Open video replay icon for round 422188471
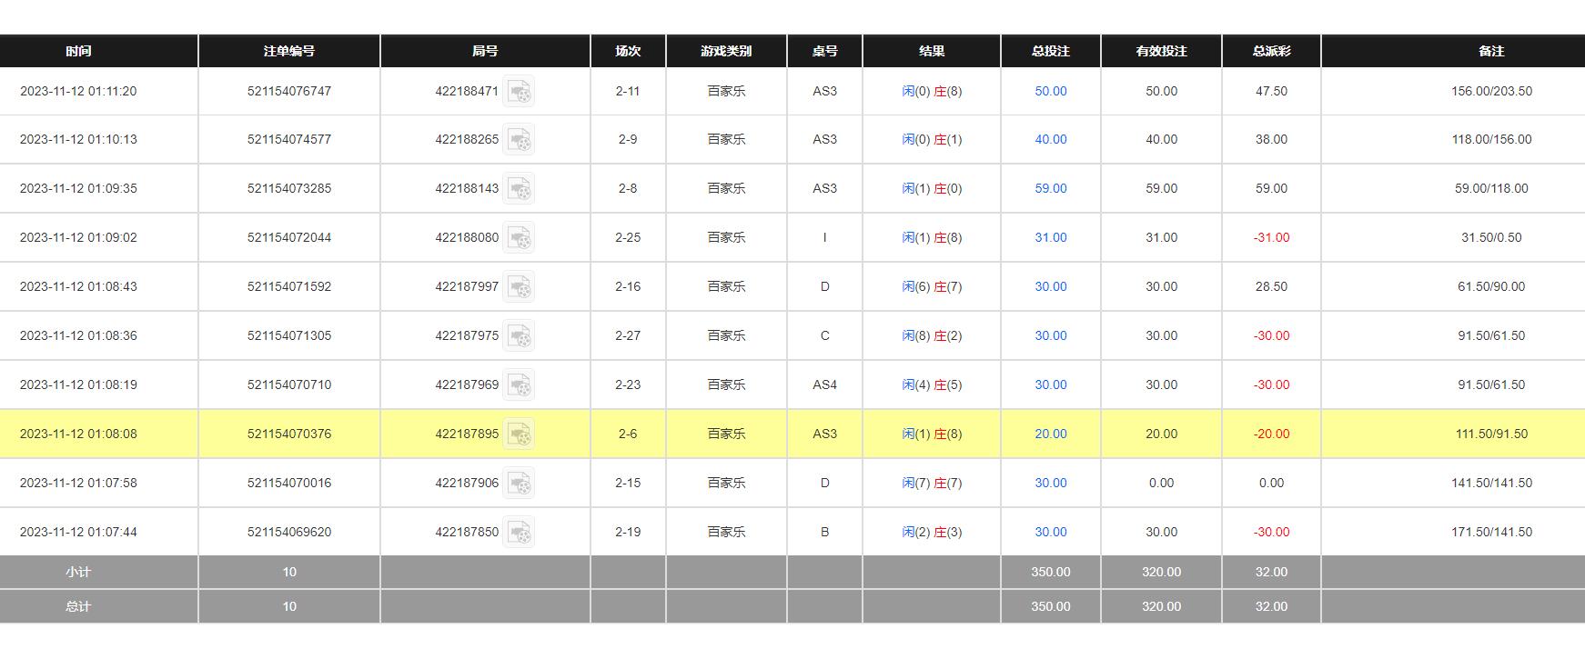1585x649 pixels. pos(519,91)
